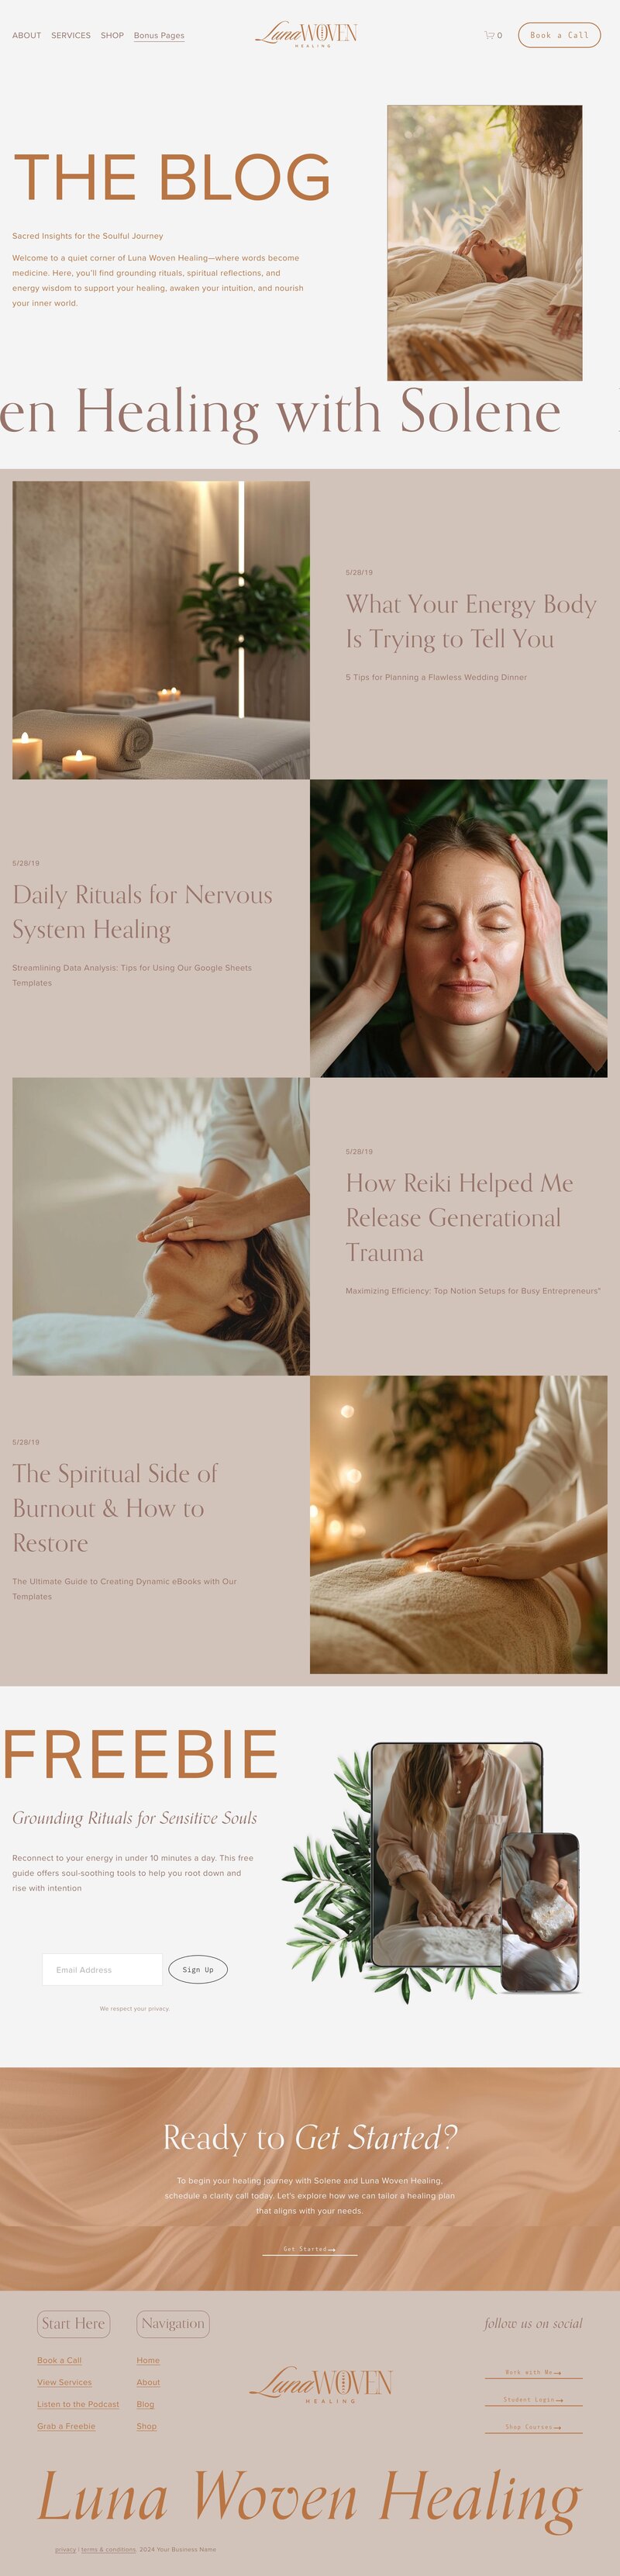Click the Sign Up button
Image resolution: width=620 pixels, height=2576 pixels.
198,1969
